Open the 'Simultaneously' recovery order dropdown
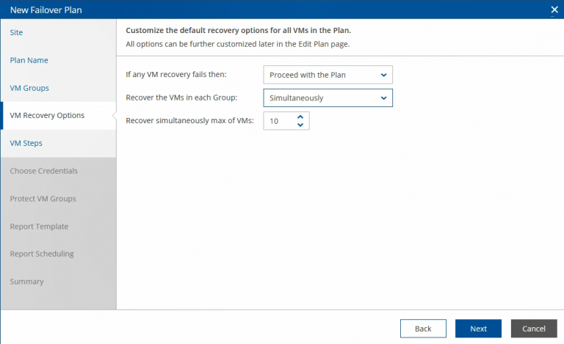564x344 pixels. click(328, 98)
